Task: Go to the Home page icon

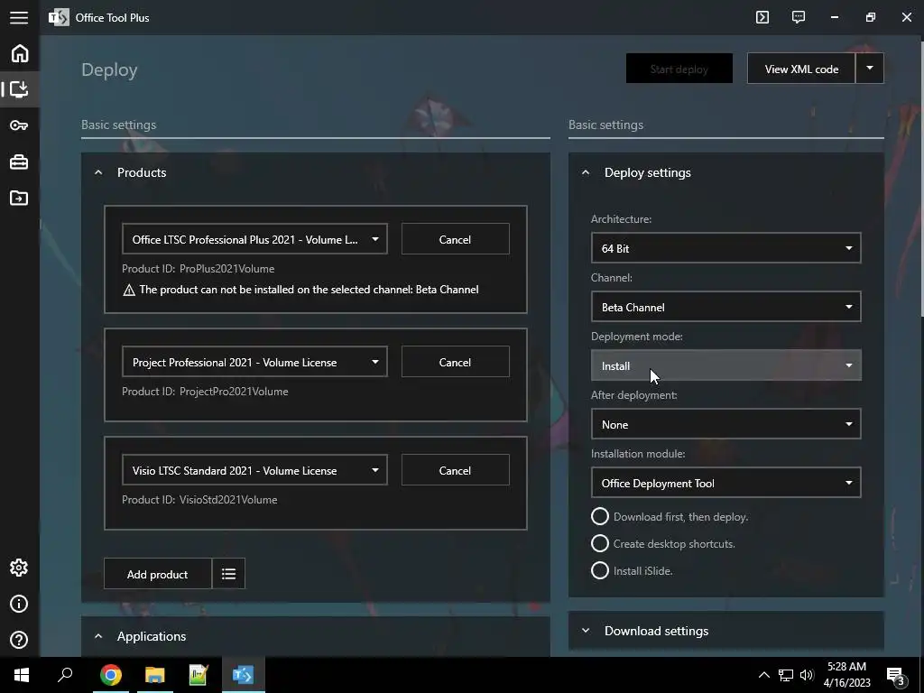Action: (20, 53)
